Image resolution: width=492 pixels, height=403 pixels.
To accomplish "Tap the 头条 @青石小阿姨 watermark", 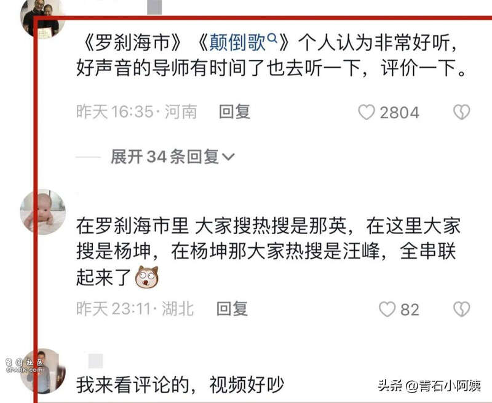I will tap(429, 385).
